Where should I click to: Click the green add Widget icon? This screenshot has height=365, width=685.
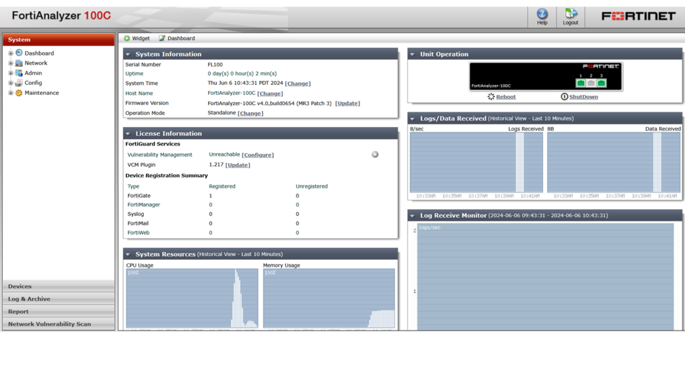(126, 38)
